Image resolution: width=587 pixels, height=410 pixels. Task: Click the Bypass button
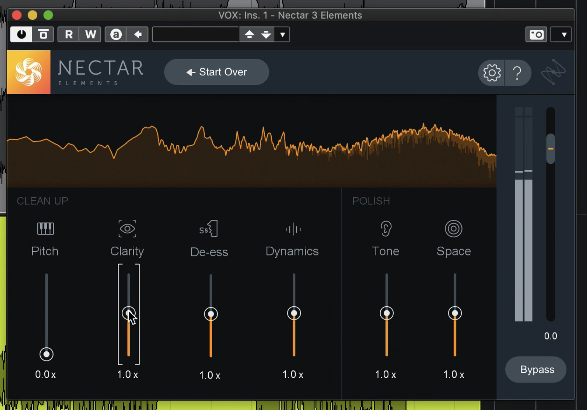coord(536,370)
